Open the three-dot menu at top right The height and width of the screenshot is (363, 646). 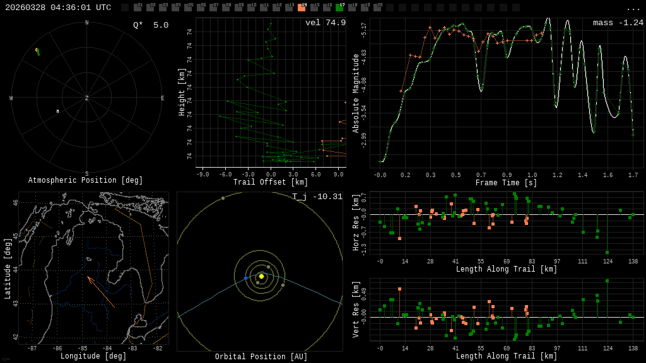pyautogui.click(x=633, y=8)
